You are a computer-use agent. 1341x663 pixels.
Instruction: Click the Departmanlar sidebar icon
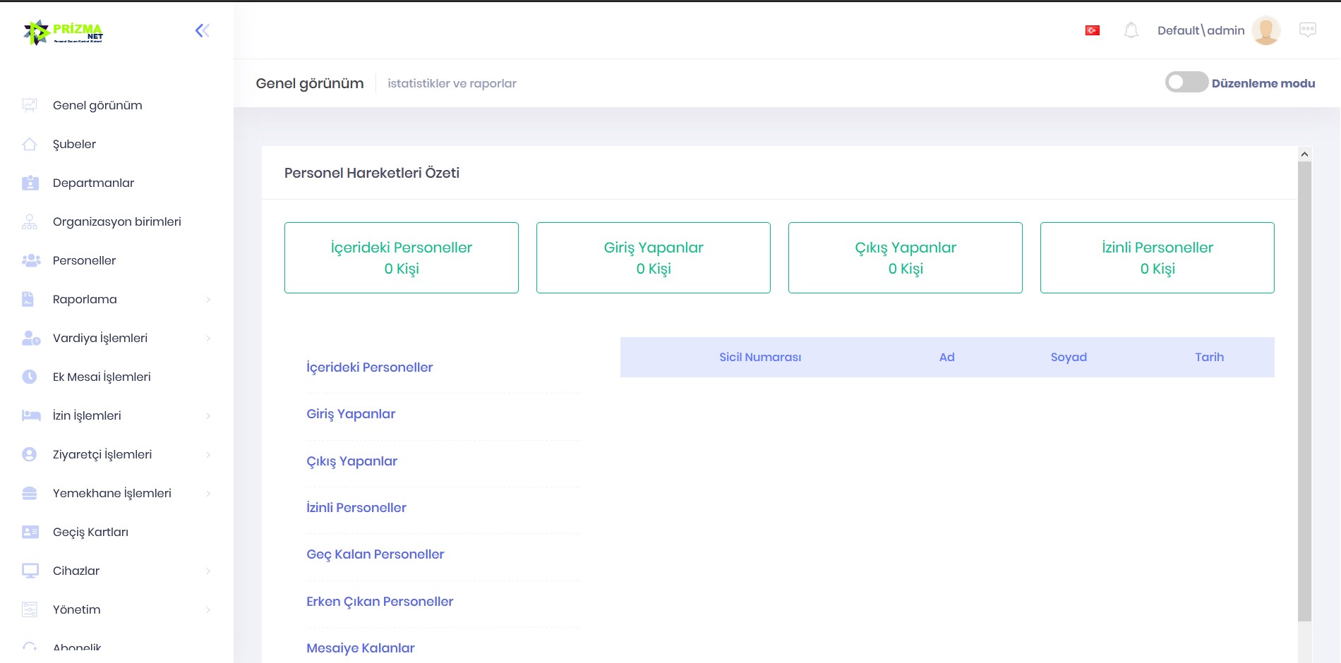coord(30,183)
